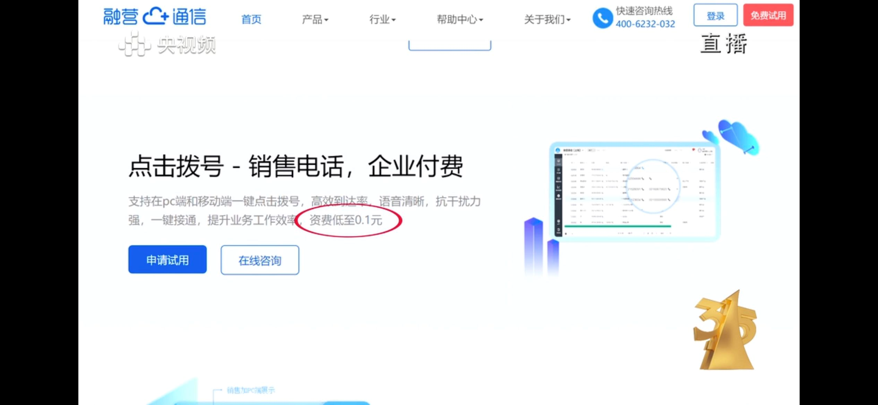Click the circled 资费低至0.1元 text
Viewport: 878px width, 405px height.
346,220
